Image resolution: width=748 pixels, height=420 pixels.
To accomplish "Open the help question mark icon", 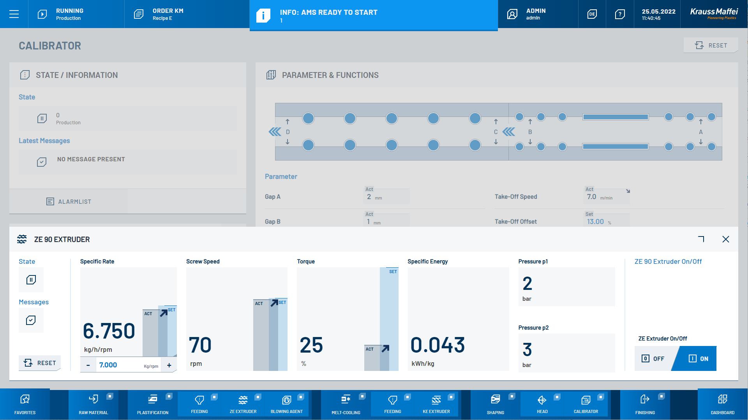I will (620, 14).
